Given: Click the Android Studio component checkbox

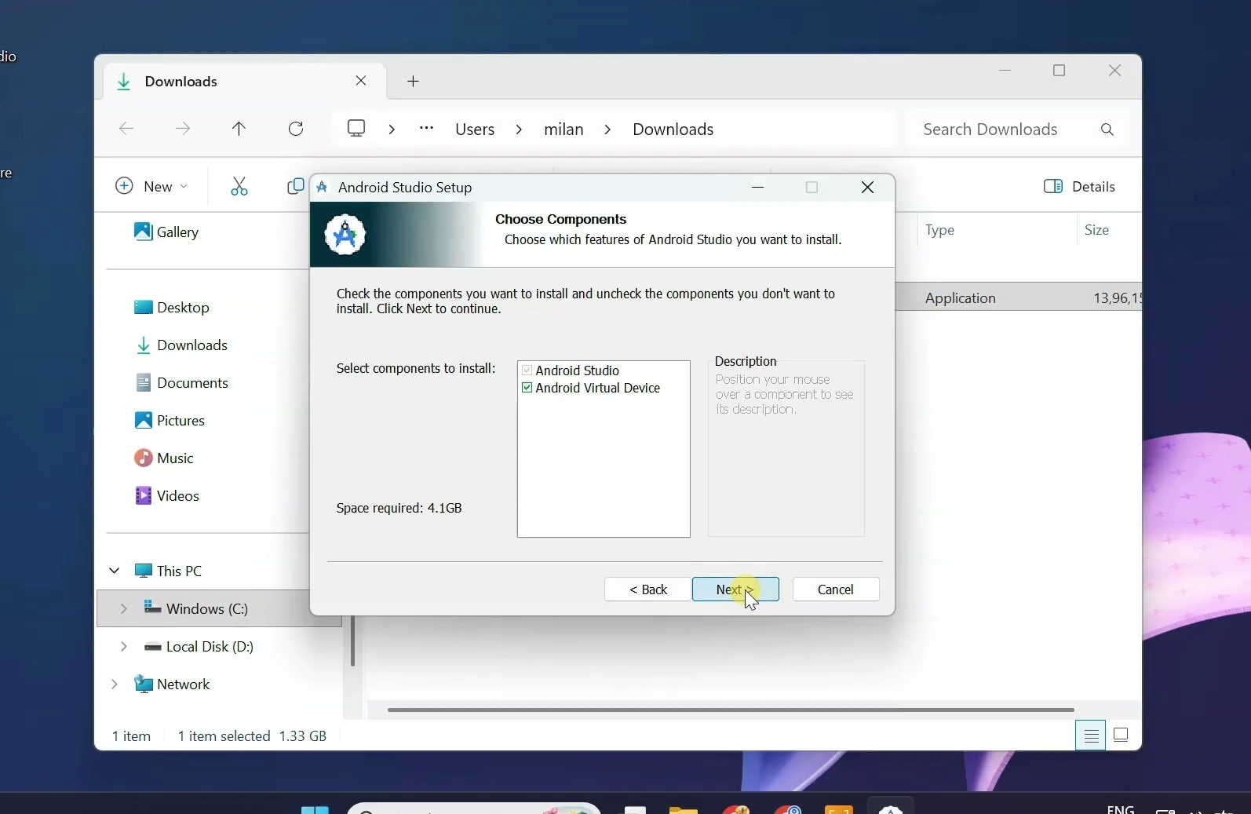Looking at the screenshot, I should 527,370.
